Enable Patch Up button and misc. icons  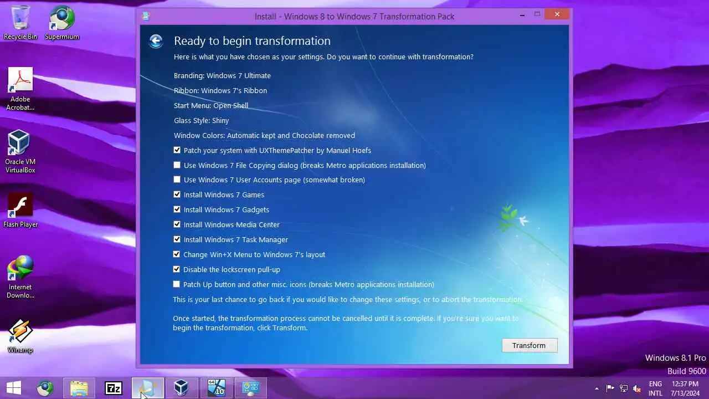point(177,284)
